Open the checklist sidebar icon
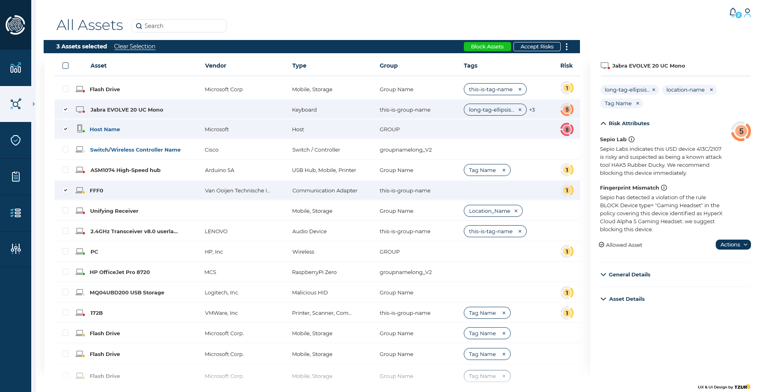Screen dimensions: 769x392 pyautogui.click(x=16, y=213)
